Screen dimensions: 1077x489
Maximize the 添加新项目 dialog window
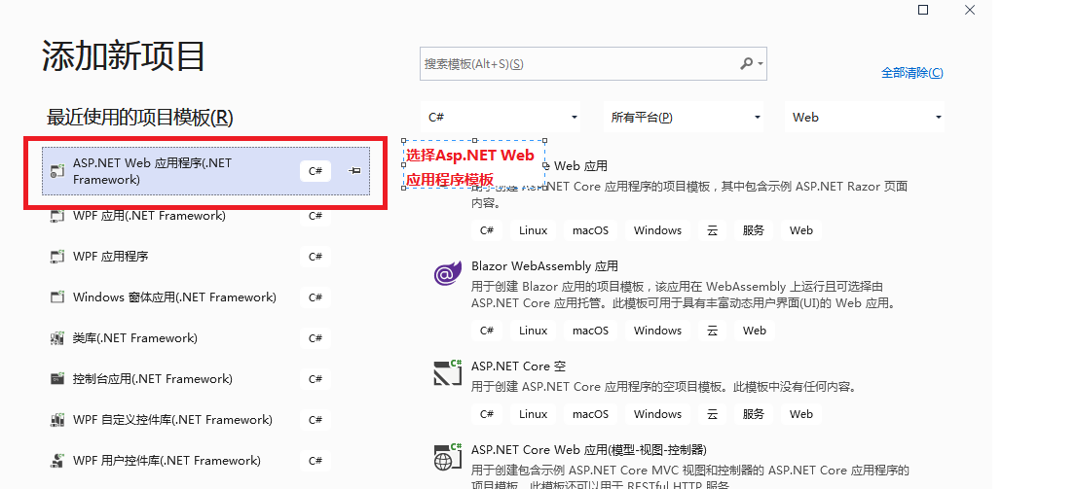pyautogui.click(x=923, y=10)
